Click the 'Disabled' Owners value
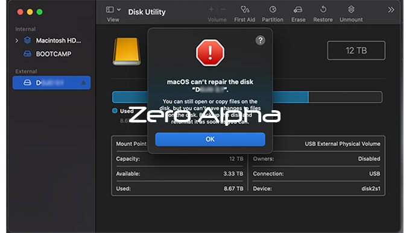409x233 pixels. coord(369,159)
